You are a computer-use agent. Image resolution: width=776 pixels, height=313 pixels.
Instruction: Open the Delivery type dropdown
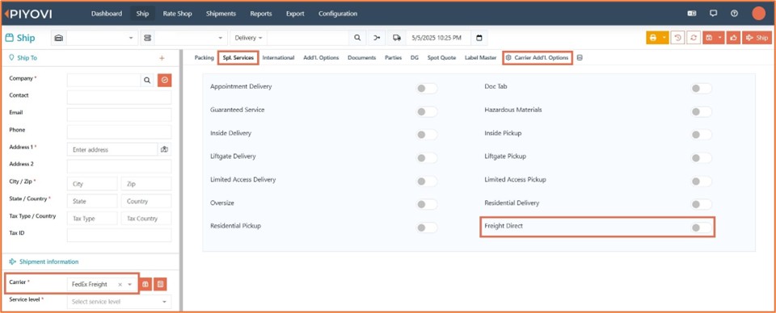coord(248,38)
